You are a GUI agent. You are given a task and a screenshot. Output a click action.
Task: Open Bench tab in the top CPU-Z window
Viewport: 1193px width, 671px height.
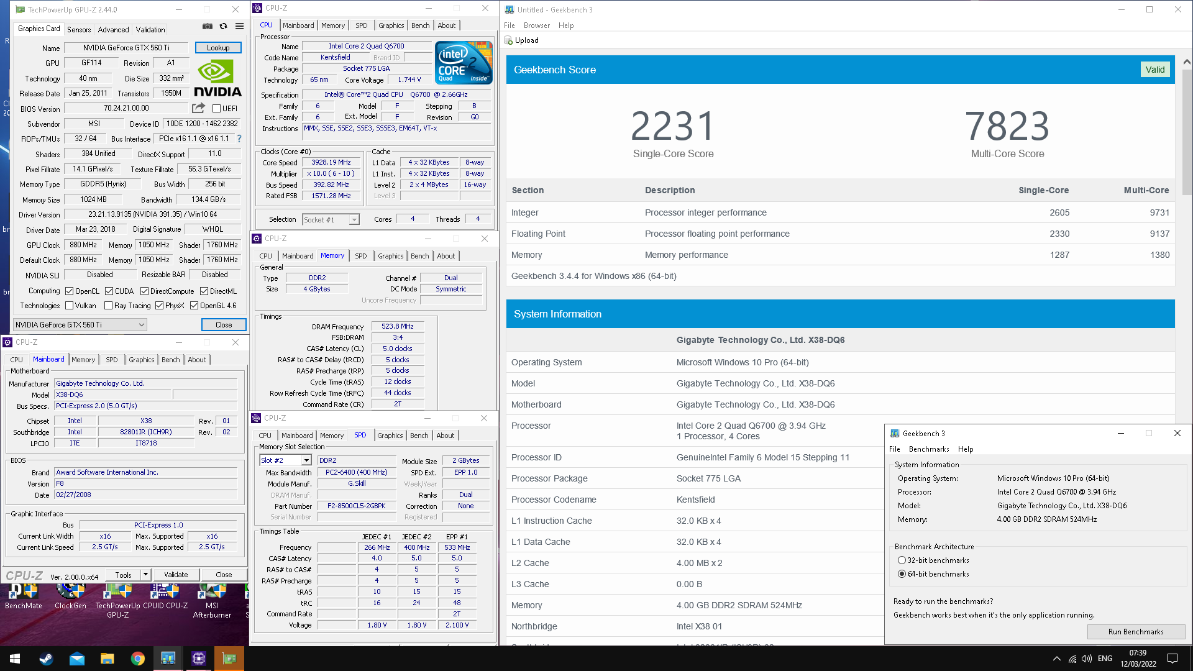[421, 25]
